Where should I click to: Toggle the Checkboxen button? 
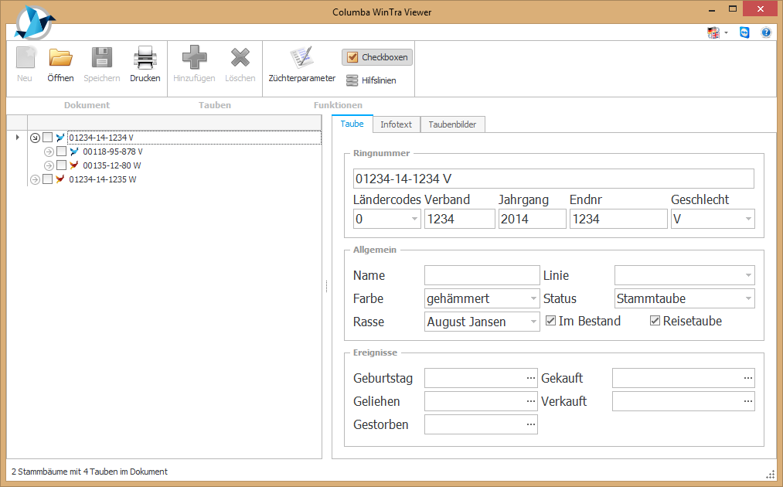377,57
